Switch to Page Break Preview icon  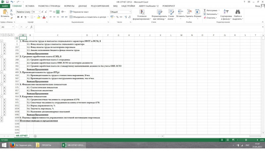234,140
